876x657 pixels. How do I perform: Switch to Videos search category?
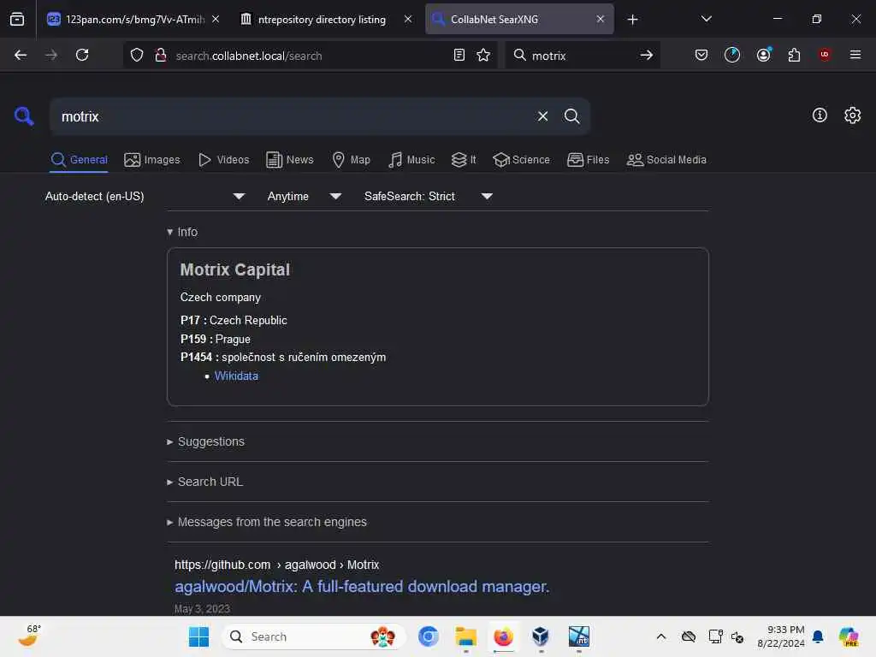pos(223,160)
